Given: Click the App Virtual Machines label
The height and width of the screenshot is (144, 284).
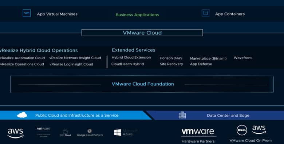Looking at the screenshot, I should click(57, 14).
